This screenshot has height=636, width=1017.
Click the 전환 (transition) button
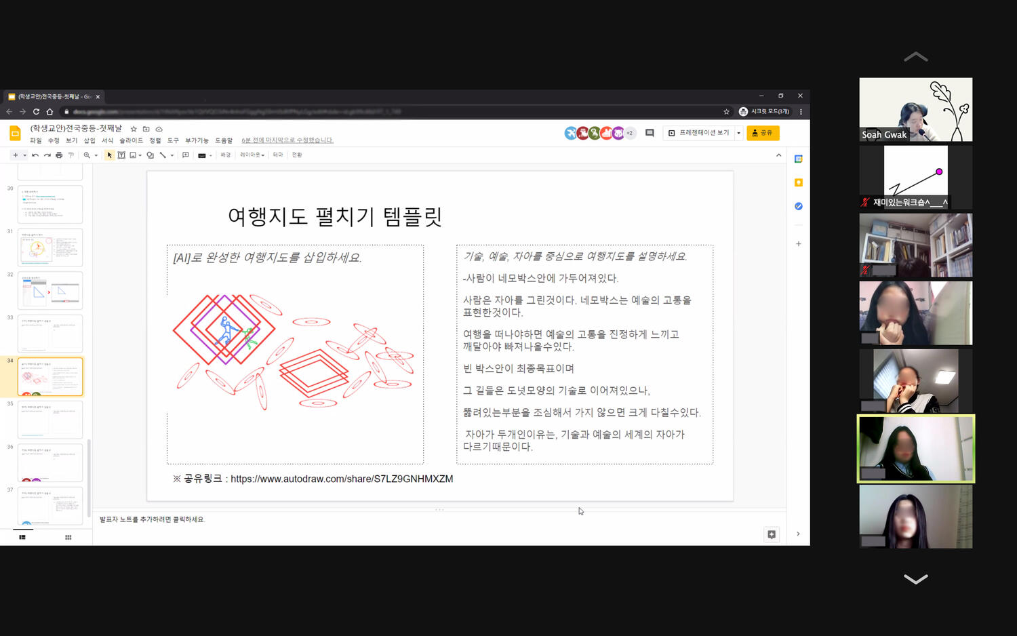coord(297,155)
